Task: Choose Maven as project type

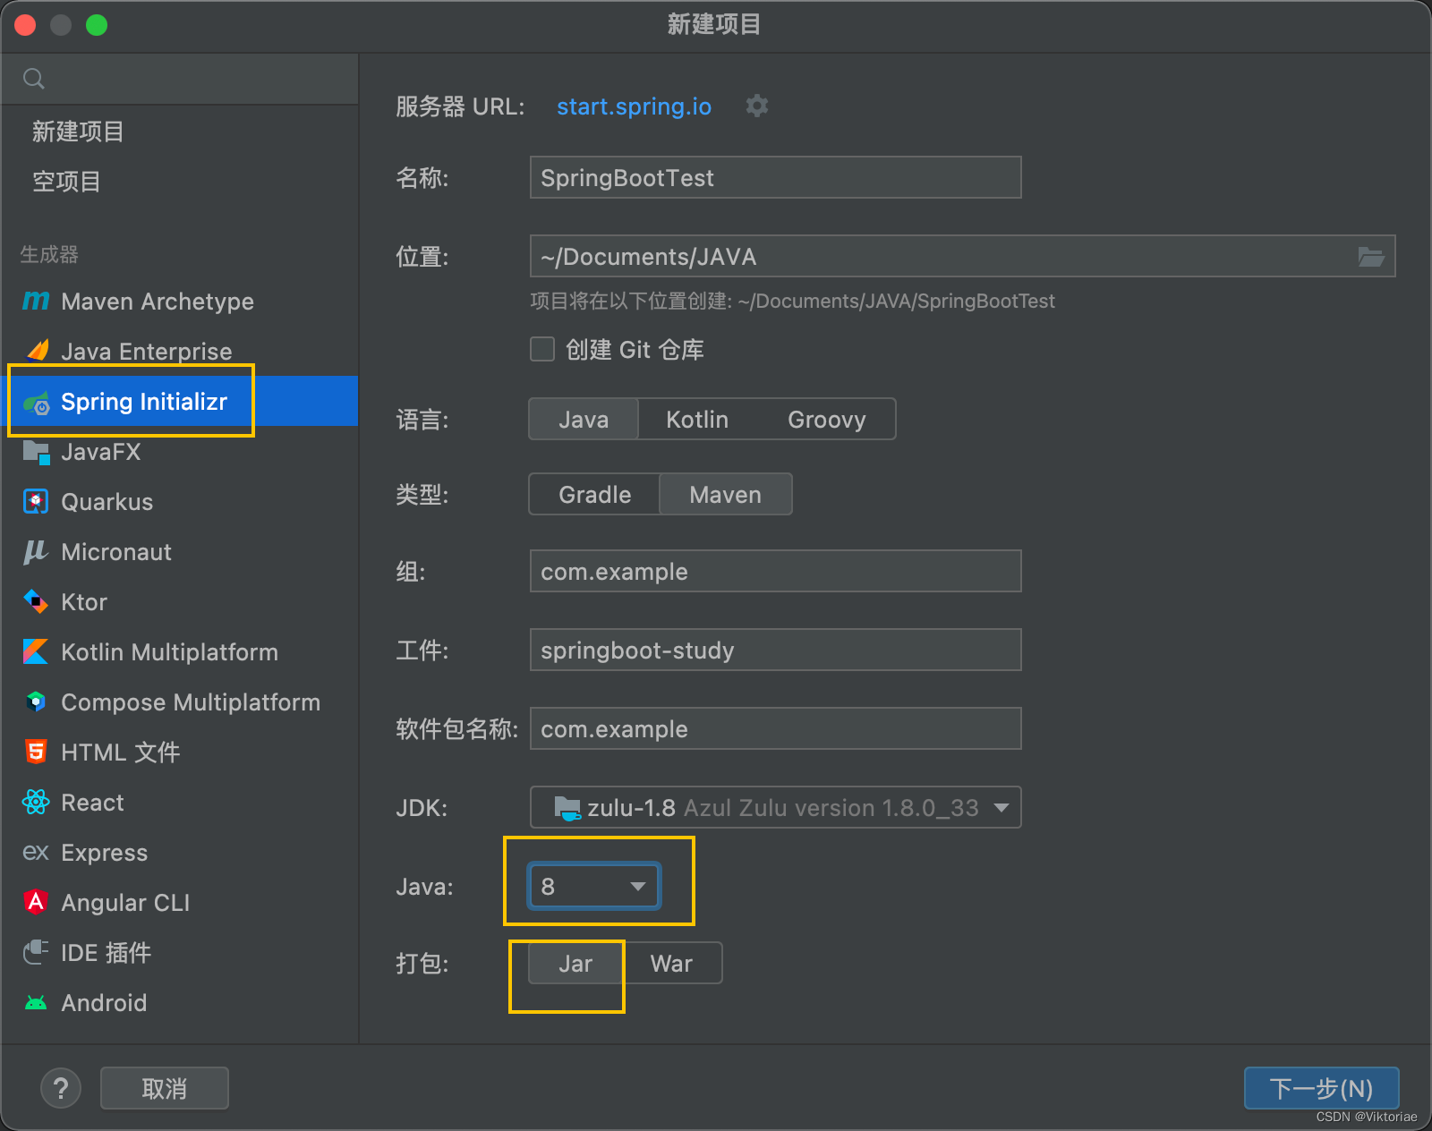Action: click(x=725, y=494)
